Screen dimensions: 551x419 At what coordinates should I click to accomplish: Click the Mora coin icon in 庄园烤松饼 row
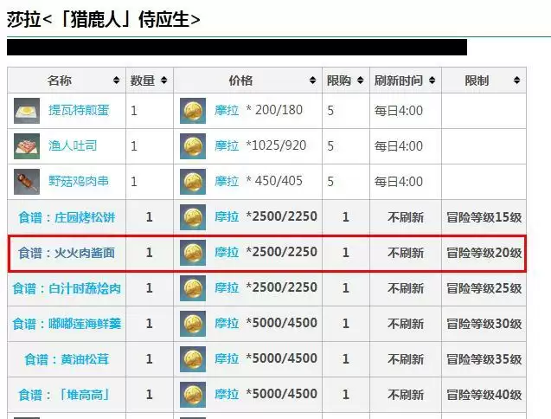click(193, 217)
